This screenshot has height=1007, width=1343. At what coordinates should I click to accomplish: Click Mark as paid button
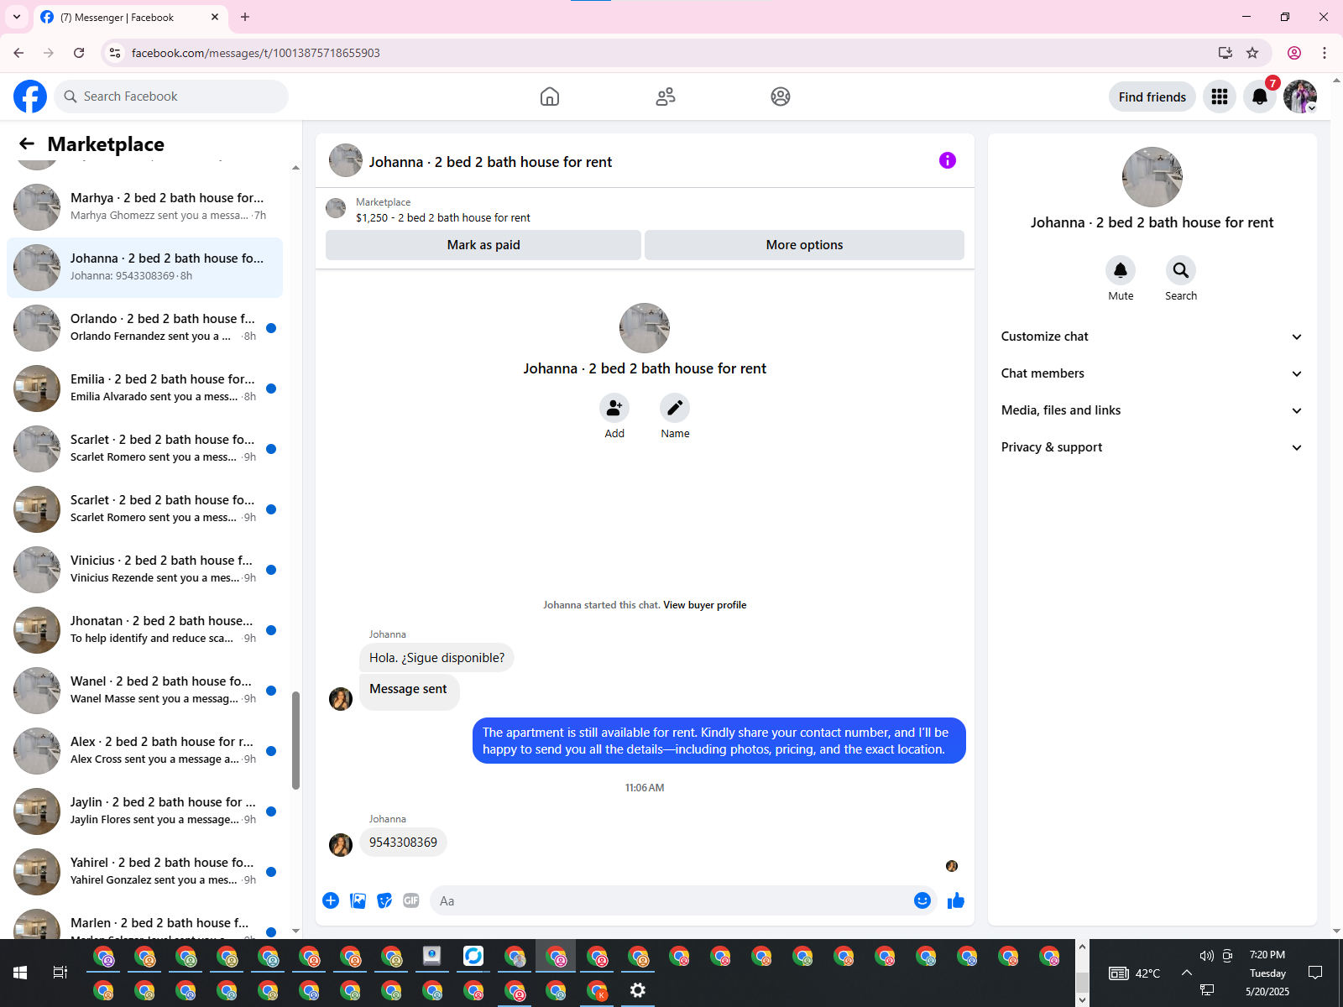tap(483, 245)
